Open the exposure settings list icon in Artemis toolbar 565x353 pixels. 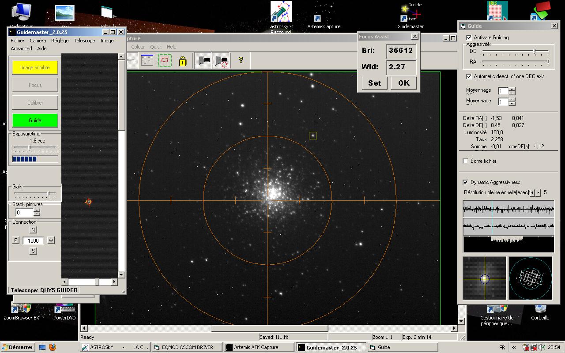[x=147, y=60]
